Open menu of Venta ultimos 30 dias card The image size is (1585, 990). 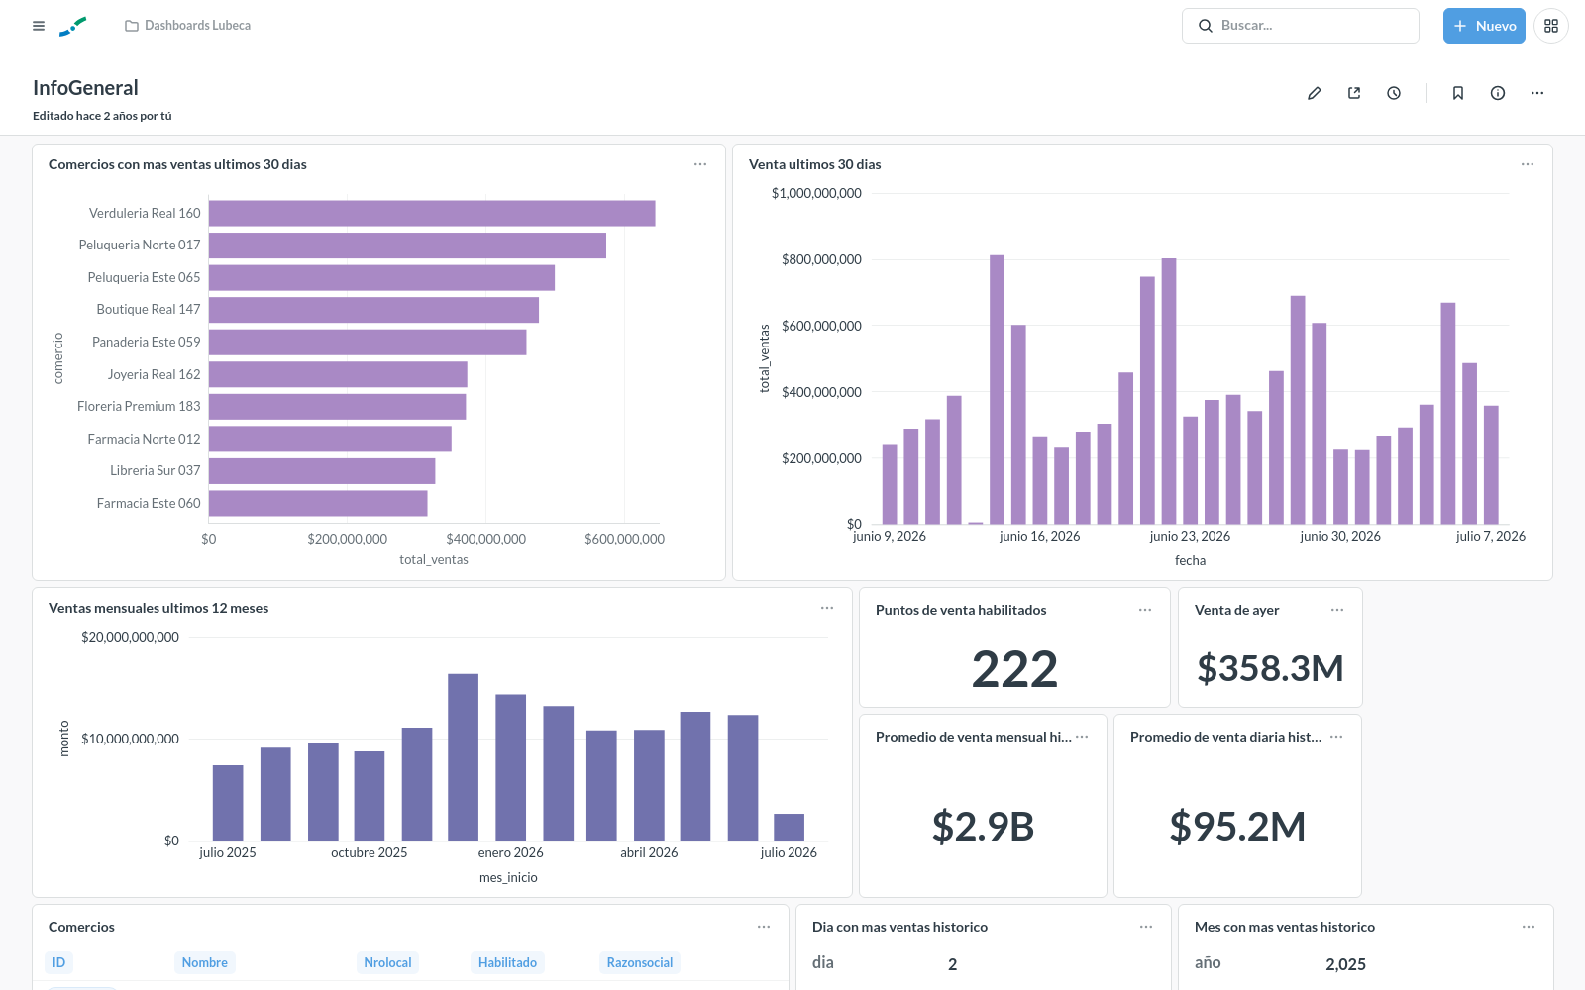(1528, 164)
